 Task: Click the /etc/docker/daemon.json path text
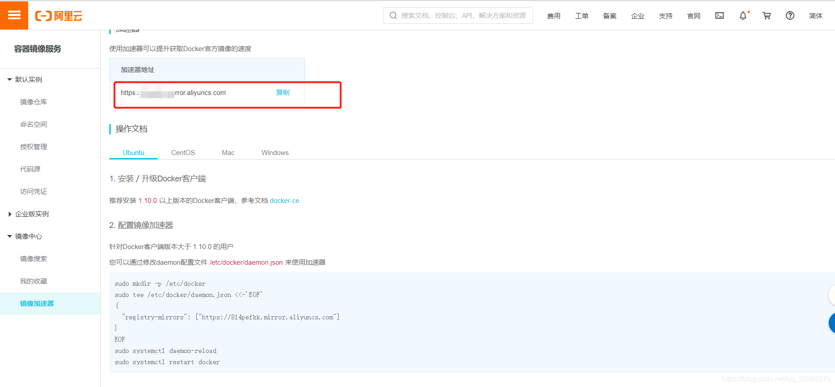[x=246, y=262]
